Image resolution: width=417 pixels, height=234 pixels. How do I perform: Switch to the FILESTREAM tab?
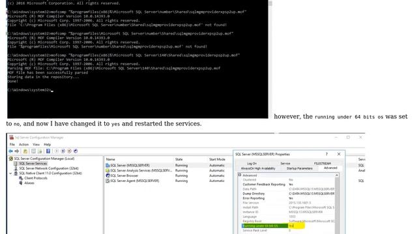pos(323,163)
